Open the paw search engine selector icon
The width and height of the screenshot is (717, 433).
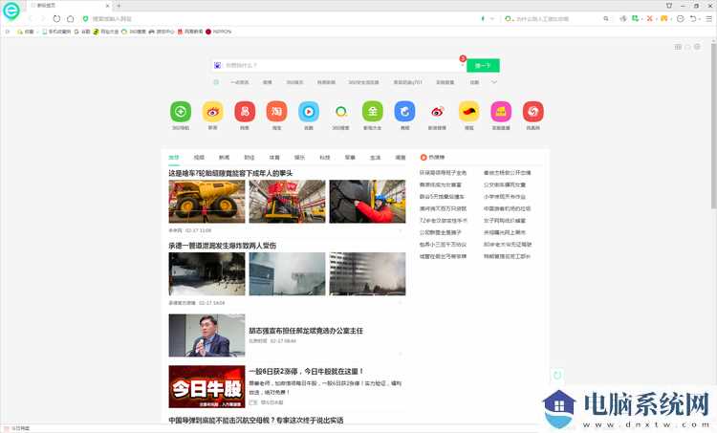point(217,65)
